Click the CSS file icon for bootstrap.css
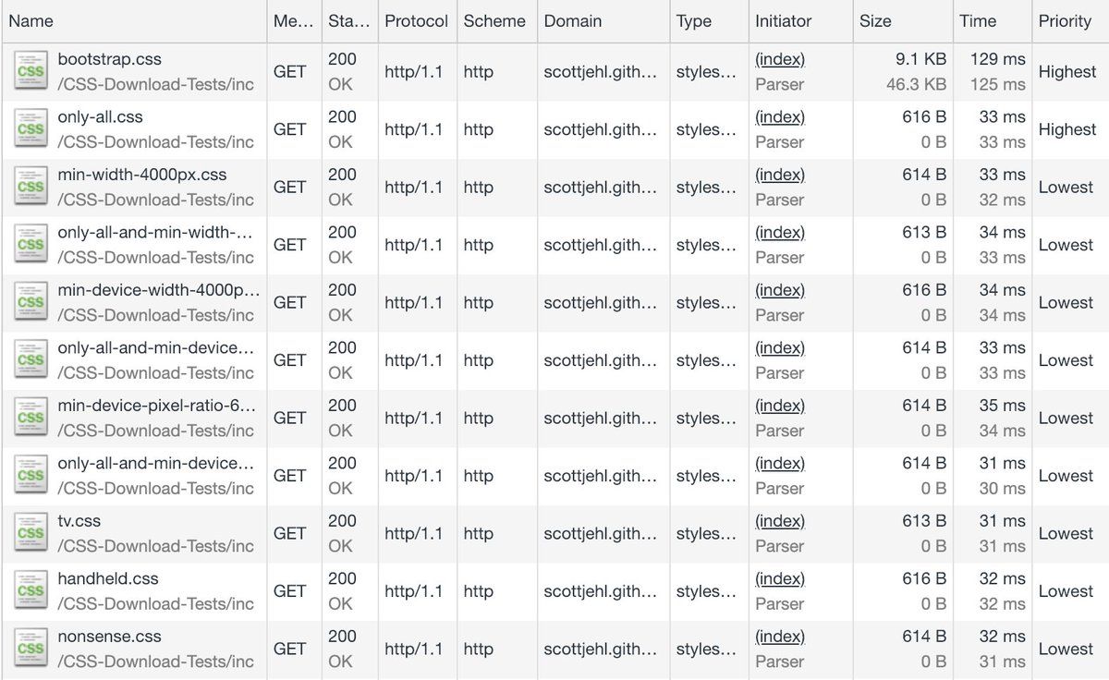Viewport: 1109px width, 680px height. [x=30, y=71]
